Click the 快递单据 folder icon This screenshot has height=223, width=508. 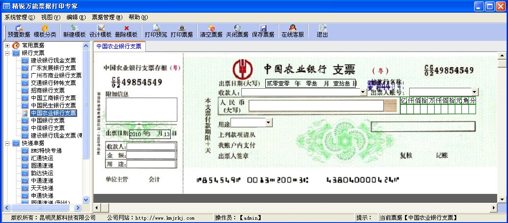[x=16, y=143]
